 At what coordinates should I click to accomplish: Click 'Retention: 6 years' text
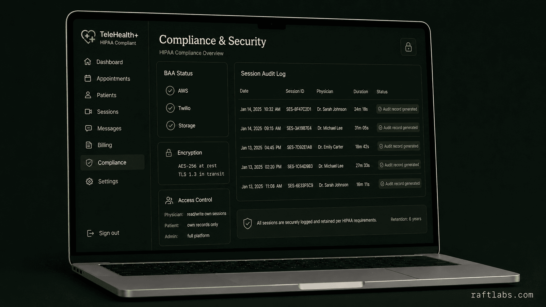coord(406,219)
